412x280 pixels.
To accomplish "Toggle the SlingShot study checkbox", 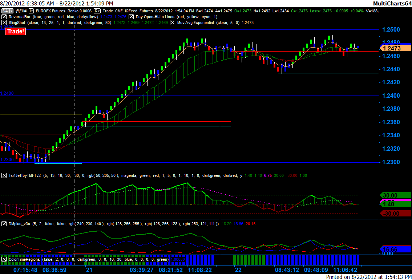I will (x=4, y=23).
